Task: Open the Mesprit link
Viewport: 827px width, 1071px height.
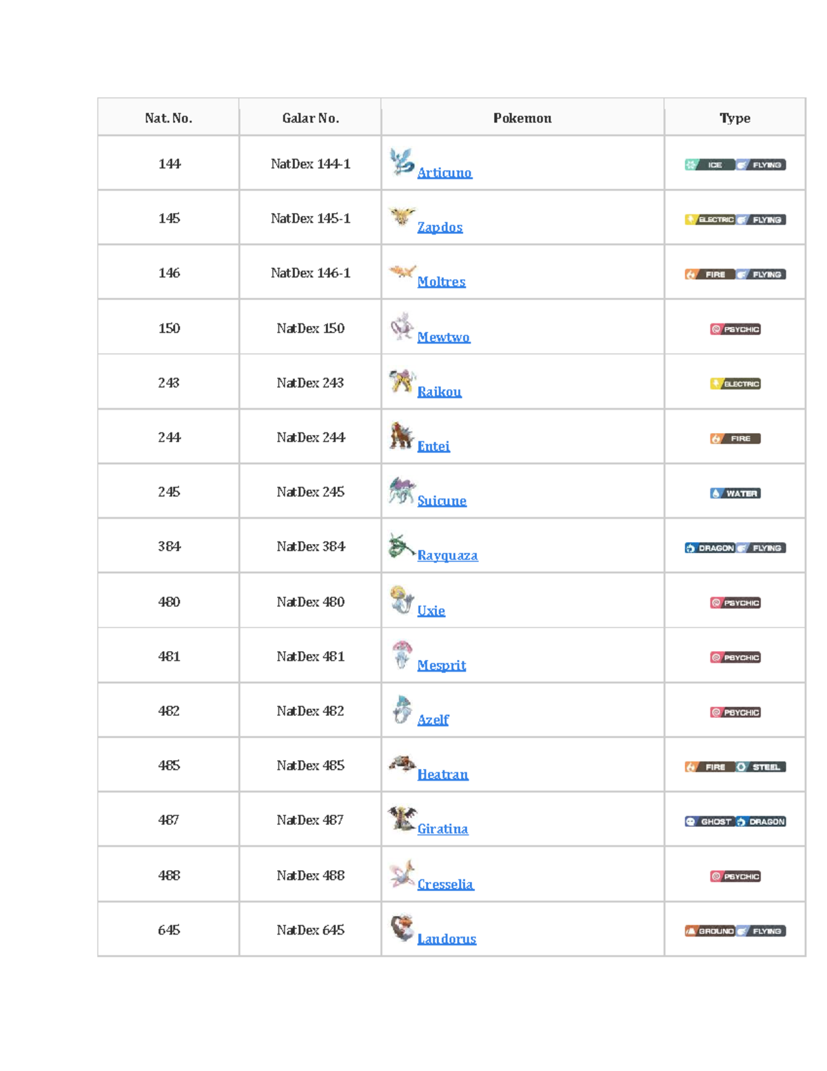Action: 442,665
